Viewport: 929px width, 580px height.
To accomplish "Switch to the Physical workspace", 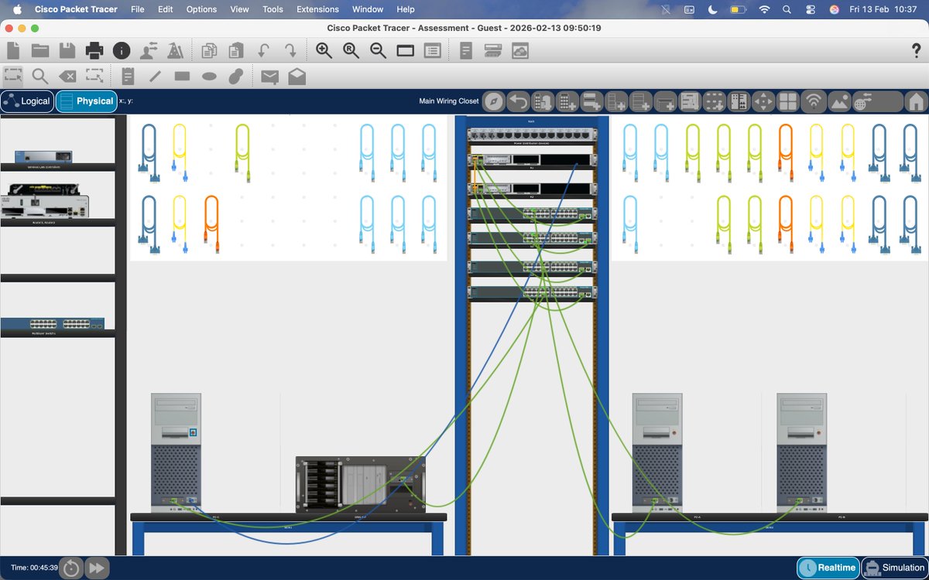I will tap(86, 101).
